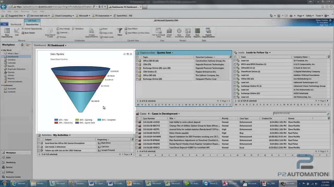The height and width of the screenshot is (187, 334).
Task: Open the Marketing navigation area
Action: (x=16, y=162)
